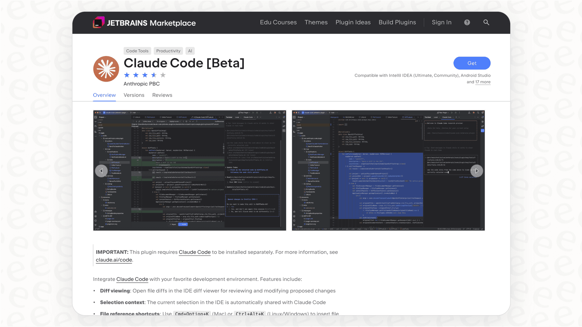The height and width of the screenshot is (327, 582).
Task: Expand the '17 more' compatibility list
Action: [483, 82]
